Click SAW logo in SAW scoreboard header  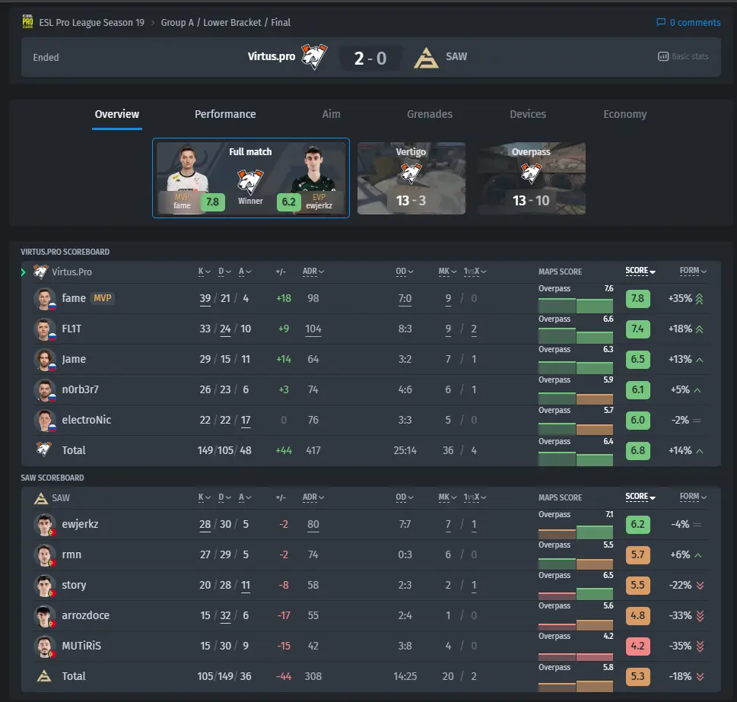pyautogui.click(x=41, y=498)
